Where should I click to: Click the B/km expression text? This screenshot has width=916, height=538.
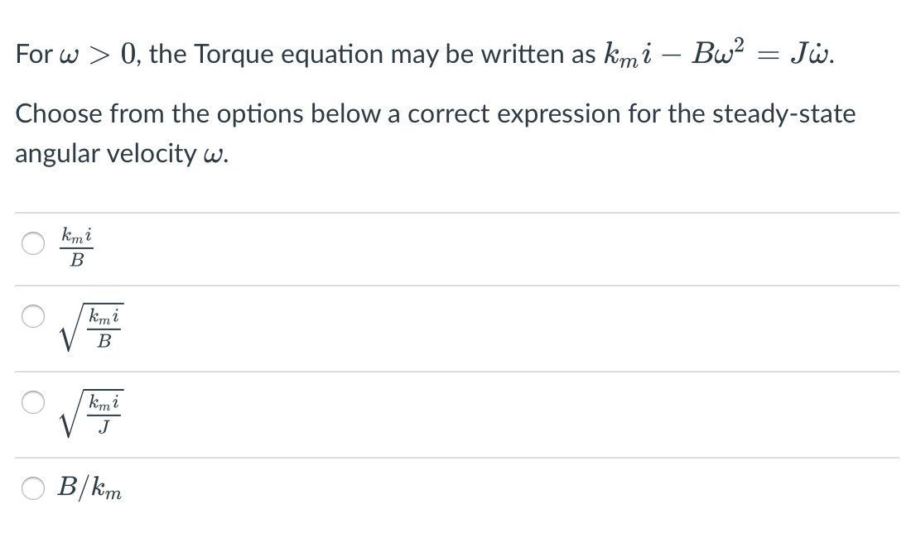point(88,489)
